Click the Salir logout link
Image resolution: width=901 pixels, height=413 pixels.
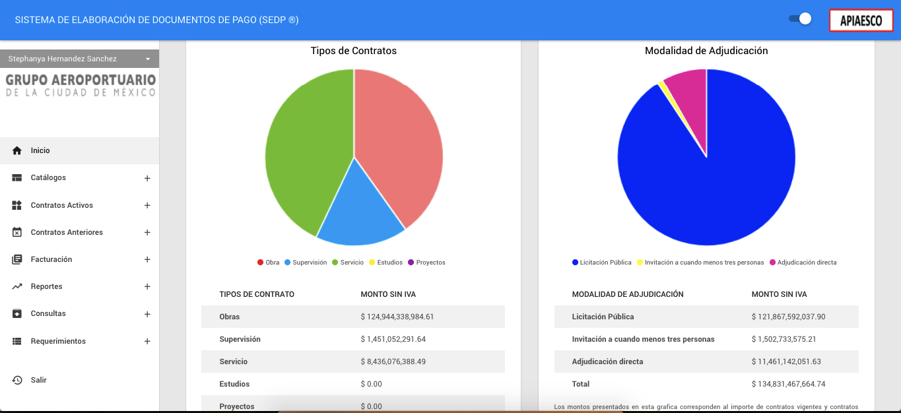pos(39,380)
